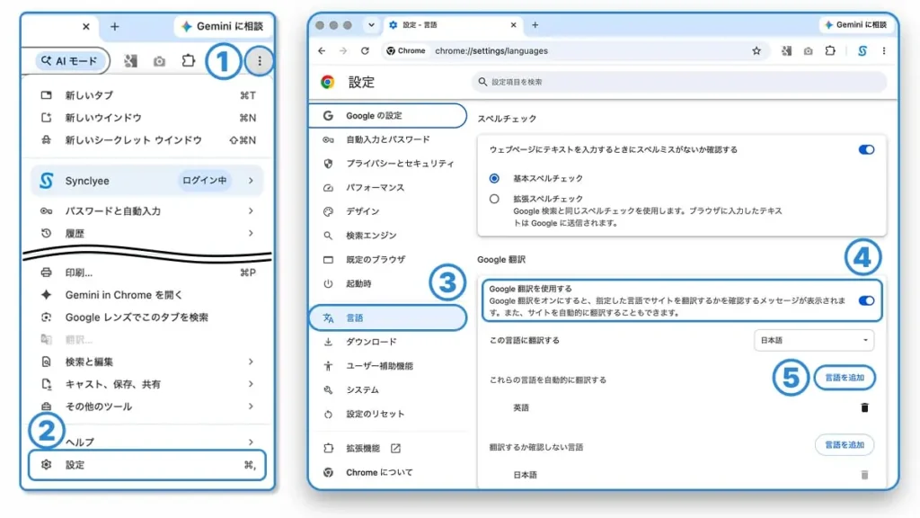Click the camera icon in left window toolbar

(x=159, y=61)
